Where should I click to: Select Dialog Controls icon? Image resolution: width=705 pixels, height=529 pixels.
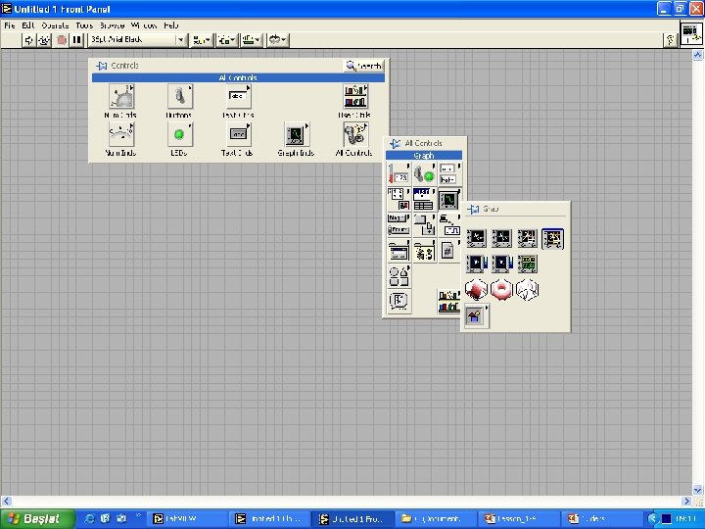tap(399, 250)
